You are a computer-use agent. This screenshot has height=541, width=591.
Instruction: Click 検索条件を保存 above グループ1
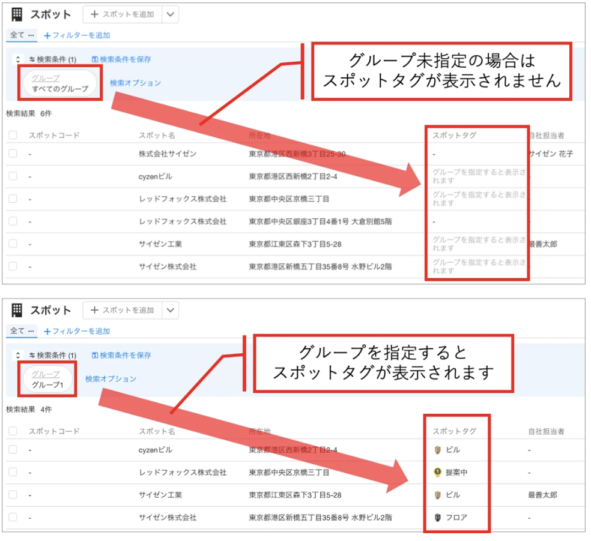tap(121, 356)
